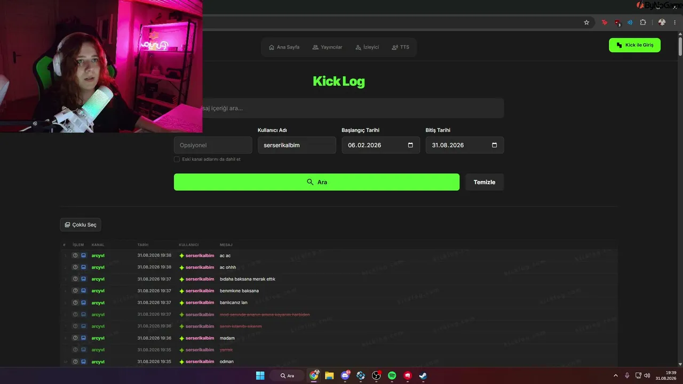
Task: Click the TARİH column header
Action: 143,245
